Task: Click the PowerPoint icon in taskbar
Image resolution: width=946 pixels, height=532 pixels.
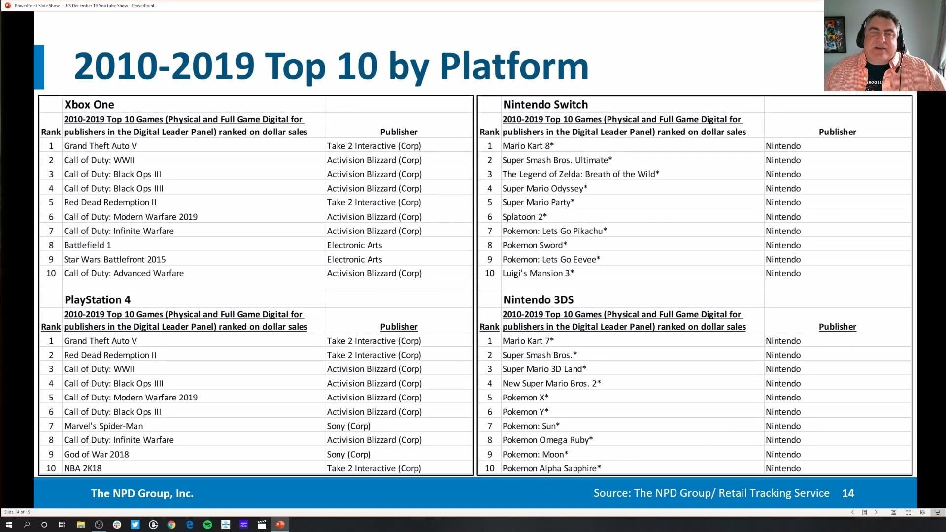Action: point(280,525)
